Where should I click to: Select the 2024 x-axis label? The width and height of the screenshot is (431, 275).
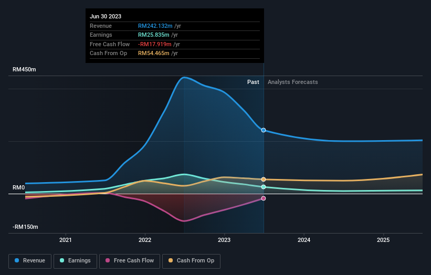point(304,240)
